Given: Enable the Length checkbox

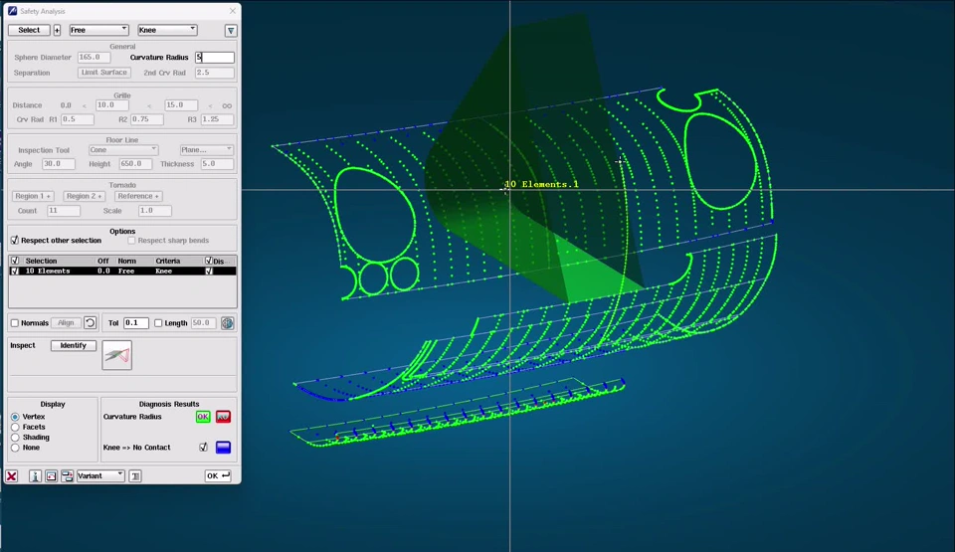Looking at the screenshot, I should (158, 323).
